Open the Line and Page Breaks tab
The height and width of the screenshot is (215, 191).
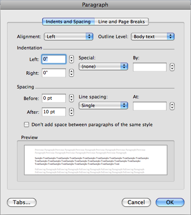click(x=121, y=22)
